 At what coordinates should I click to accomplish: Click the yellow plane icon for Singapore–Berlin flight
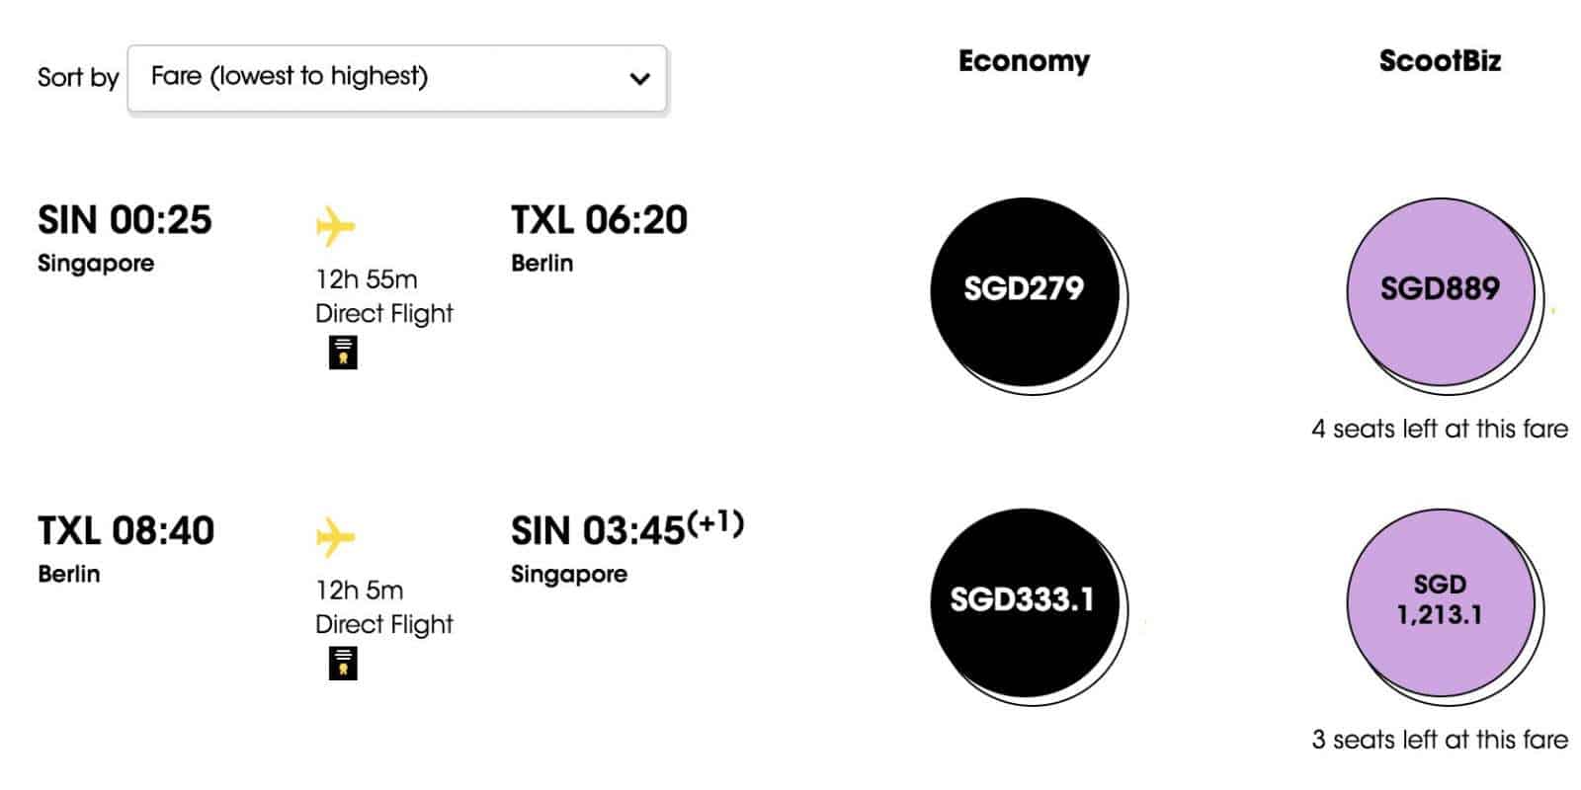click(x=335, y=226)
